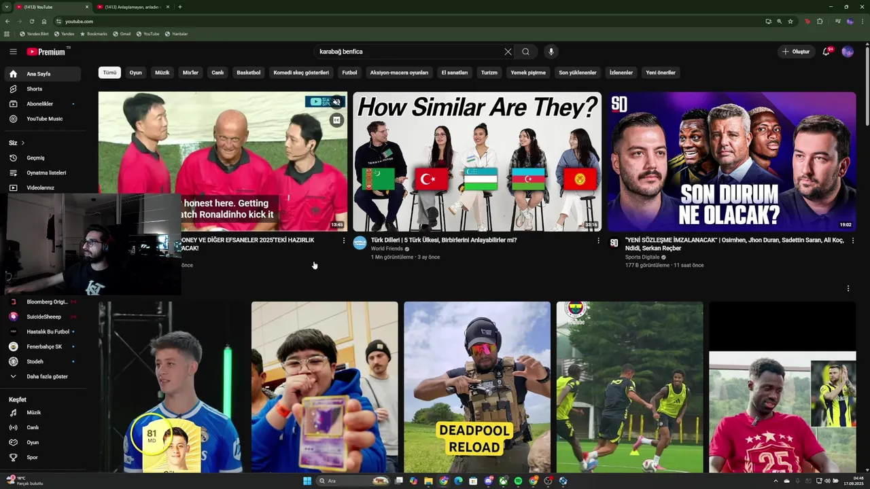Open File Explorer from taskbar
Image resolution: width=870 pixels, height=489 pixels.
coord(428,481)
